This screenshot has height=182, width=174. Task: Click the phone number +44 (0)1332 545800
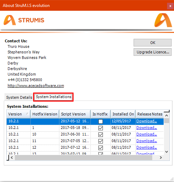tap(25, 80)
